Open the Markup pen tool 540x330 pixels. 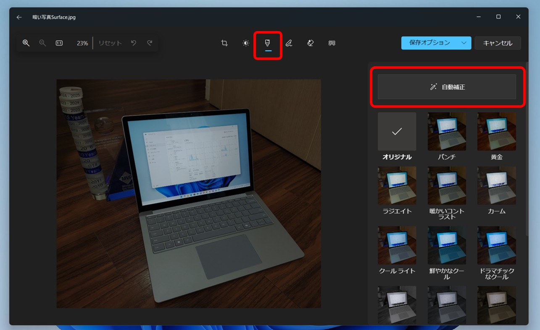(x=289, y=43)
